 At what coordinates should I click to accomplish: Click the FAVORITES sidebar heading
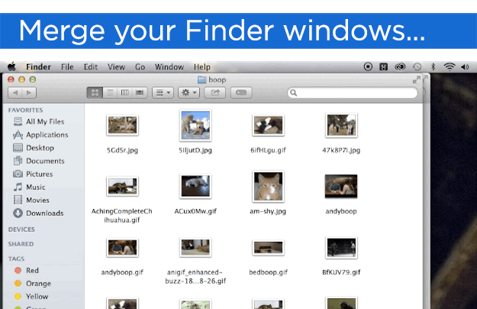pyautogui.click(x=25, y=110)
